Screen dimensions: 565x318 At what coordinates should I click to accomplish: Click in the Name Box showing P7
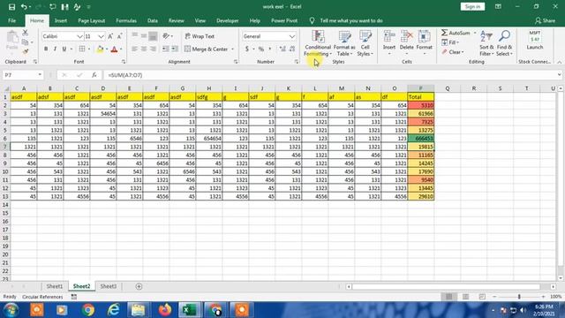[20, 75]
